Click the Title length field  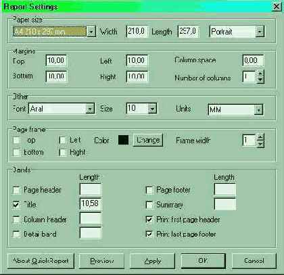pyautogui.click(x=91, y=204)
